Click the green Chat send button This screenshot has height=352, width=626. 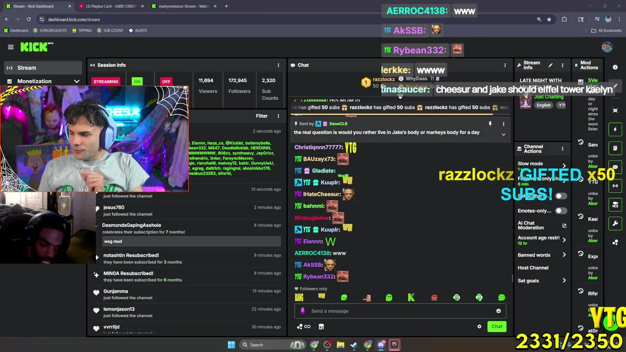[497, 327]
